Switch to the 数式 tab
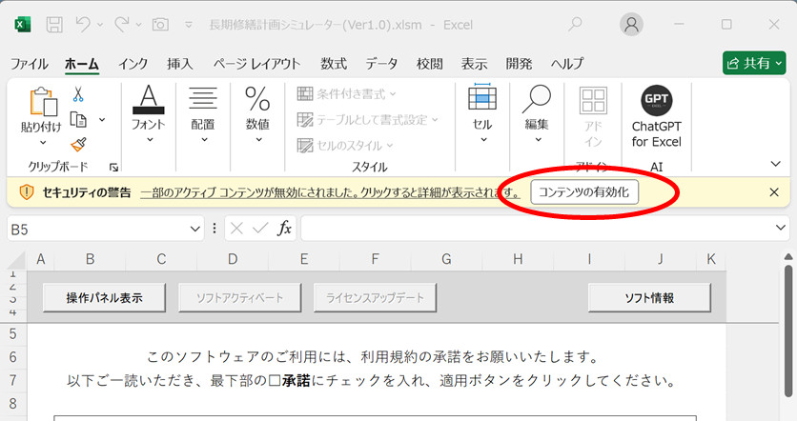Screen dimensions: 797x421 [334, 64]
